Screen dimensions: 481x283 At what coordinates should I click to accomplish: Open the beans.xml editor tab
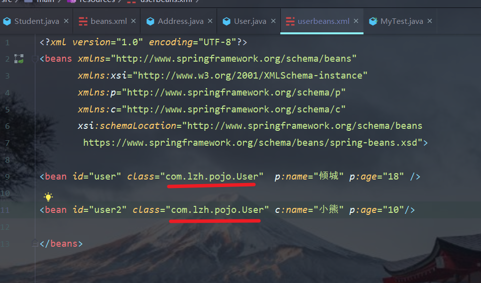coord(107,21)
